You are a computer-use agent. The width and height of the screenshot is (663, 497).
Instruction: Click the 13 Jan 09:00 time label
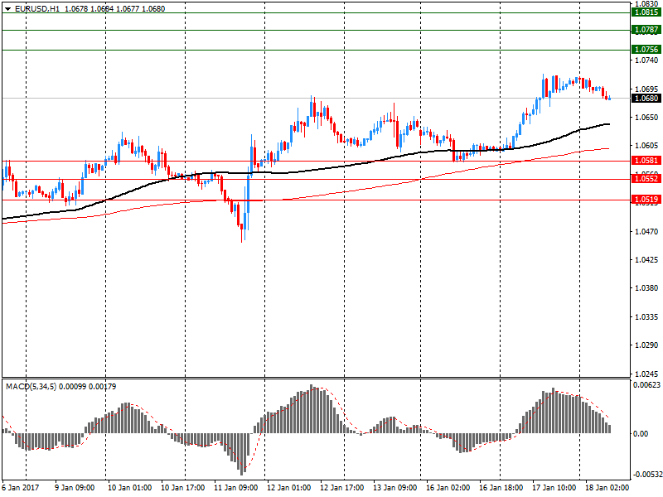pos(395,488)
